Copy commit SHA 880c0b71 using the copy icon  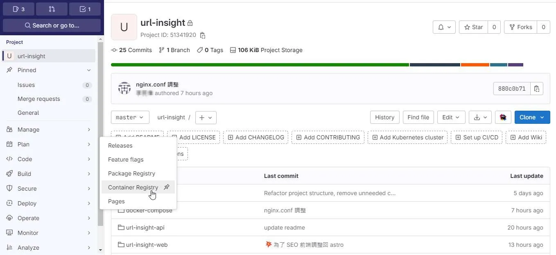point(537,88)
